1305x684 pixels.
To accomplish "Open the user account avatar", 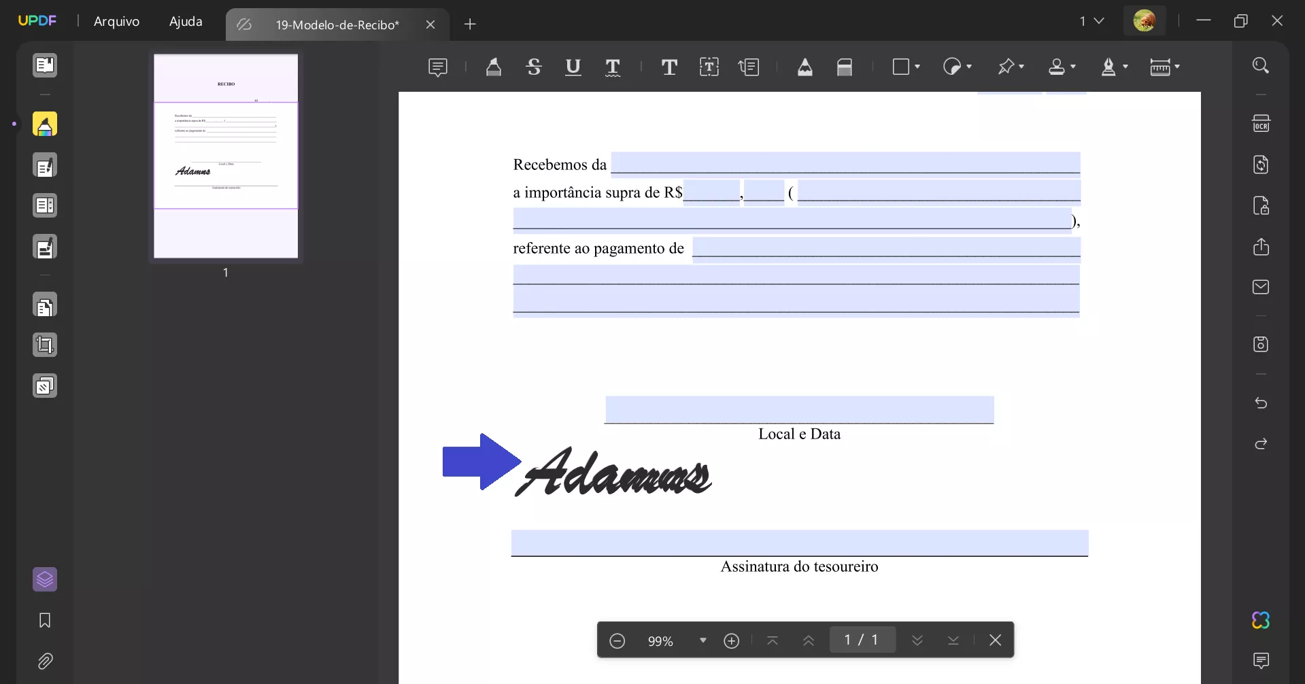I will (x=1145, y=21).
